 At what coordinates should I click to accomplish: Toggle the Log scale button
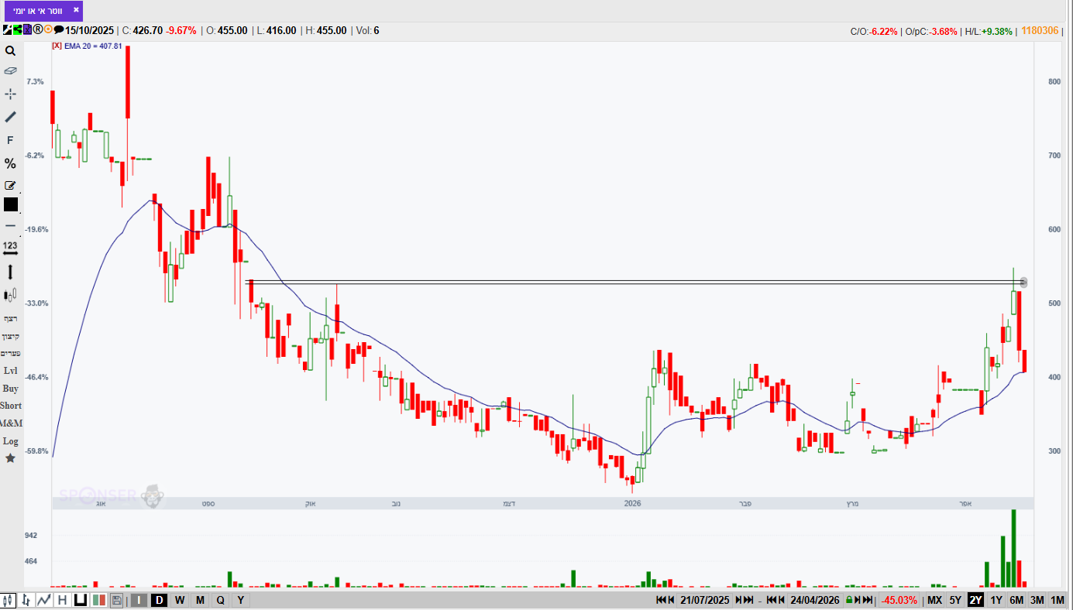pos(10,441)
